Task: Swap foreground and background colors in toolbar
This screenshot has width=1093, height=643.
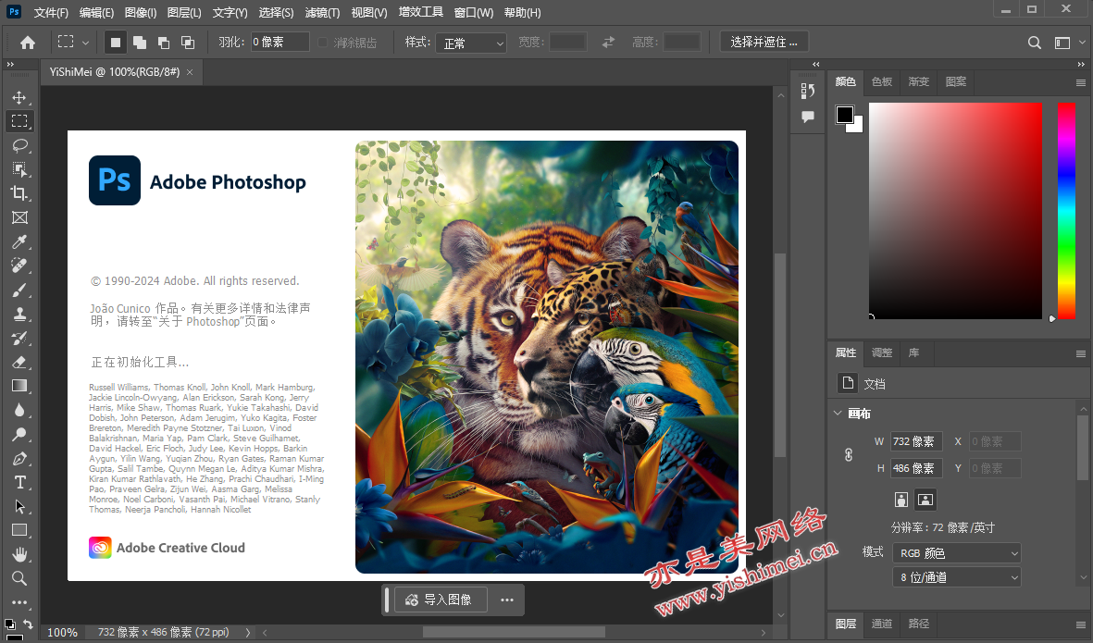Action: 28,624
